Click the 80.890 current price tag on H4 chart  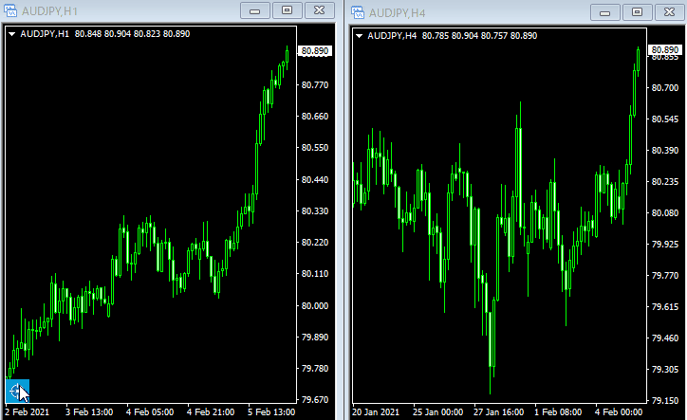(x=663, y=49)
